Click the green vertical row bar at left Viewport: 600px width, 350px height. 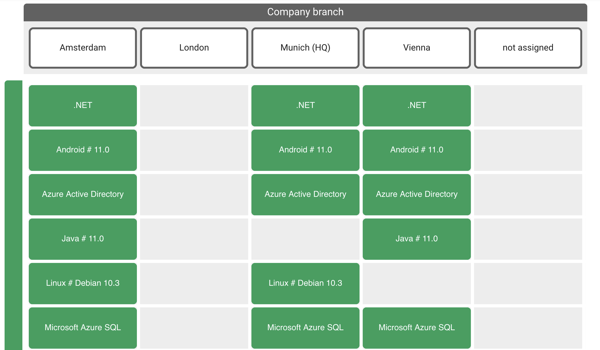click(13, 215)
